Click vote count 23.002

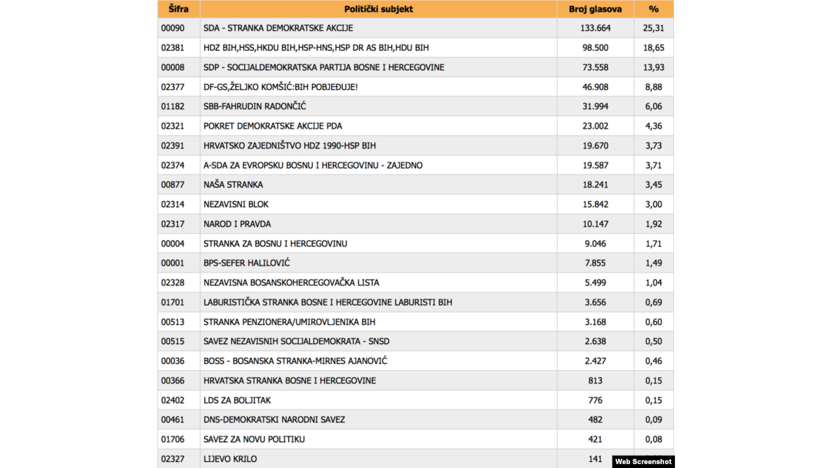pyautogui.click(x=595, y=126)
